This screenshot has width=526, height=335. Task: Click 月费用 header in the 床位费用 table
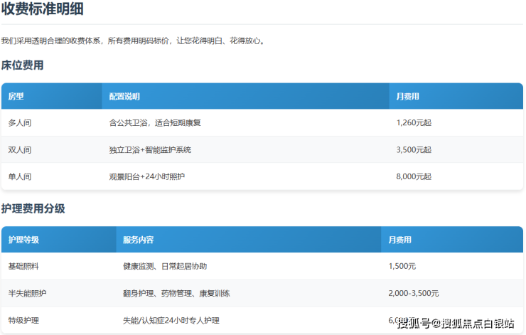(407, 96)
